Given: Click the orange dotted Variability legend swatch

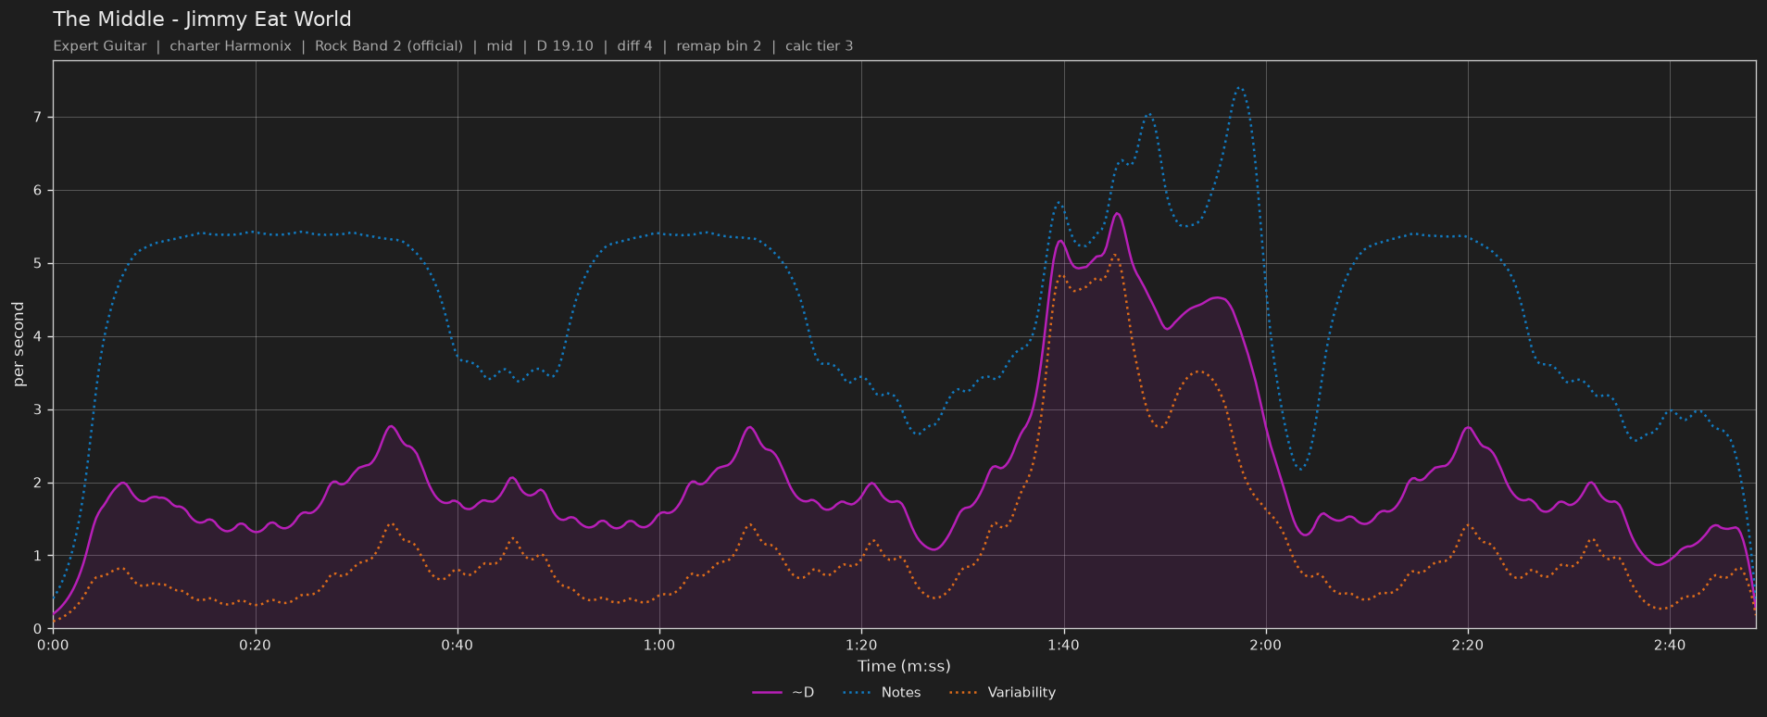Looking at the screenshot, I should [x=964, y=693].
